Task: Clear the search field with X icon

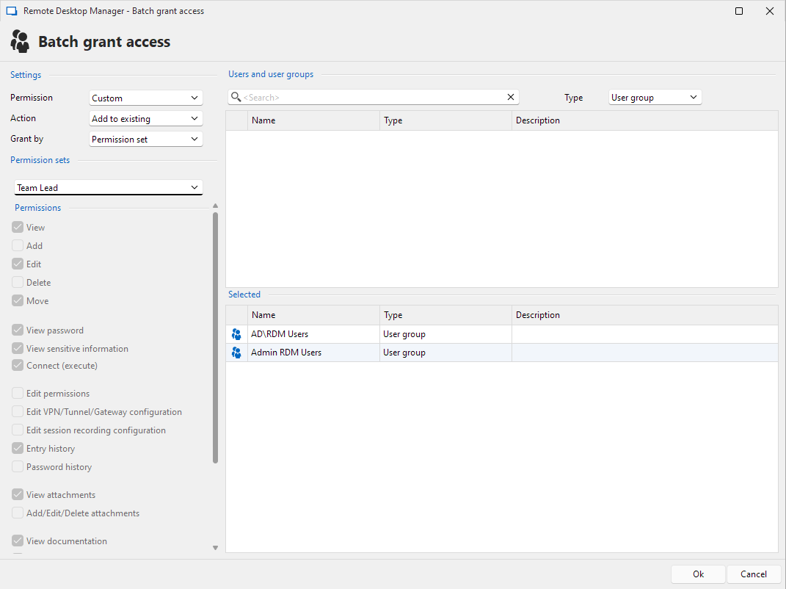Action: [511, 97]
